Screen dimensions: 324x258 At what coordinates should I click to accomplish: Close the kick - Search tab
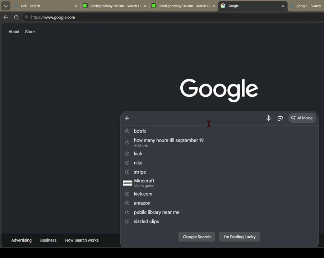click(x=76, y=6)
